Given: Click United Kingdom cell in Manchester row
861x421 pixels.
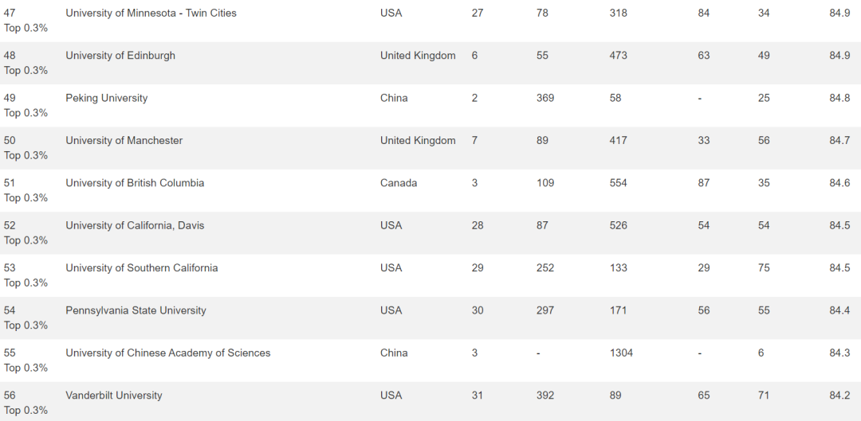Looking at the screenshot, I should point(418,140).
